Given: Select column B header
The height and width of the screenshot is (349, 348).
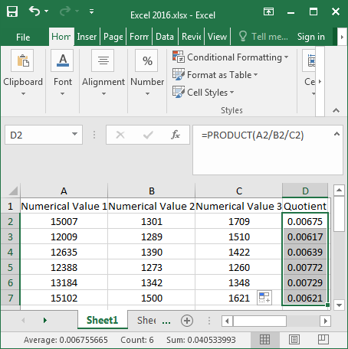Looking at the screenshot, I should click(152, 191).
